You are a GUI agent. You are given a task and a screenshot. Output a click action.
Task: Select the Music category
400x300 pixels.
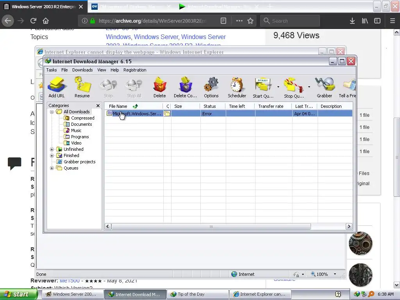point(76,130)
